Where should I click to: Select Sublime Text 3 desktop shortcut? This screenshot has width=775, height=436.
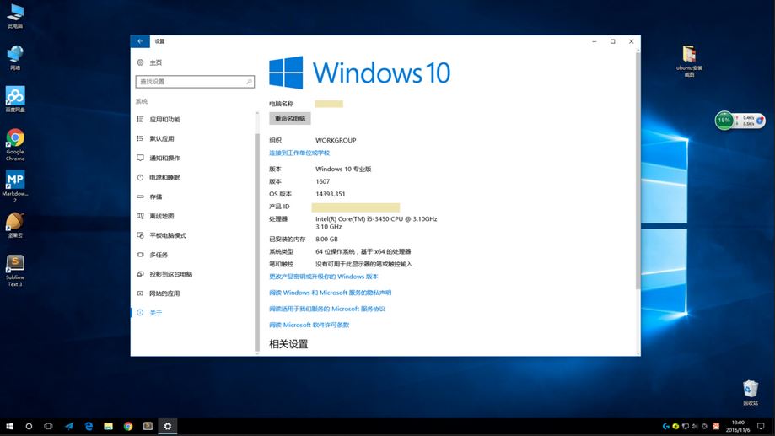(x=15, y=271)
